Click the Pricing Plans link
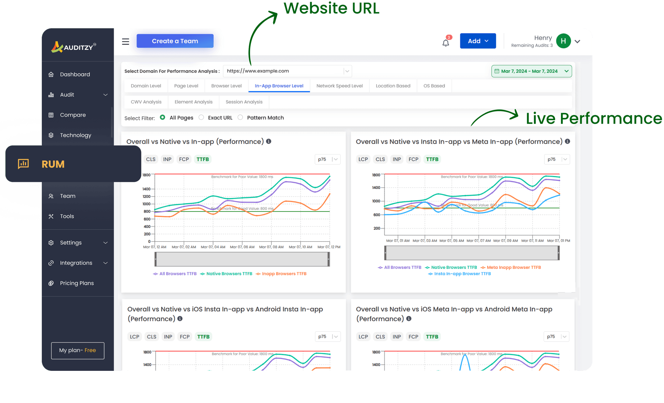The image size is (664, 403). [x=77, y=283]
